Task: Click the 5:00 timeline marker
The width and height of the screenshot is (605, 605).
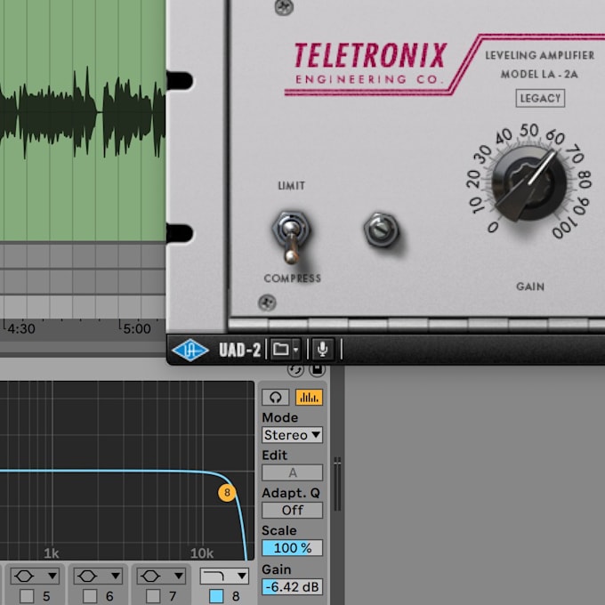Action: [136, 328]
